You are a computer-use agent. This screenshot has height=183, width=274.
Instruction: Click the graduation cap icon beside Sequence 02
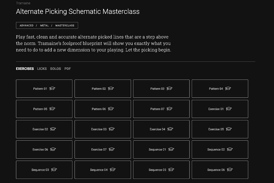(x=230, y=149)
